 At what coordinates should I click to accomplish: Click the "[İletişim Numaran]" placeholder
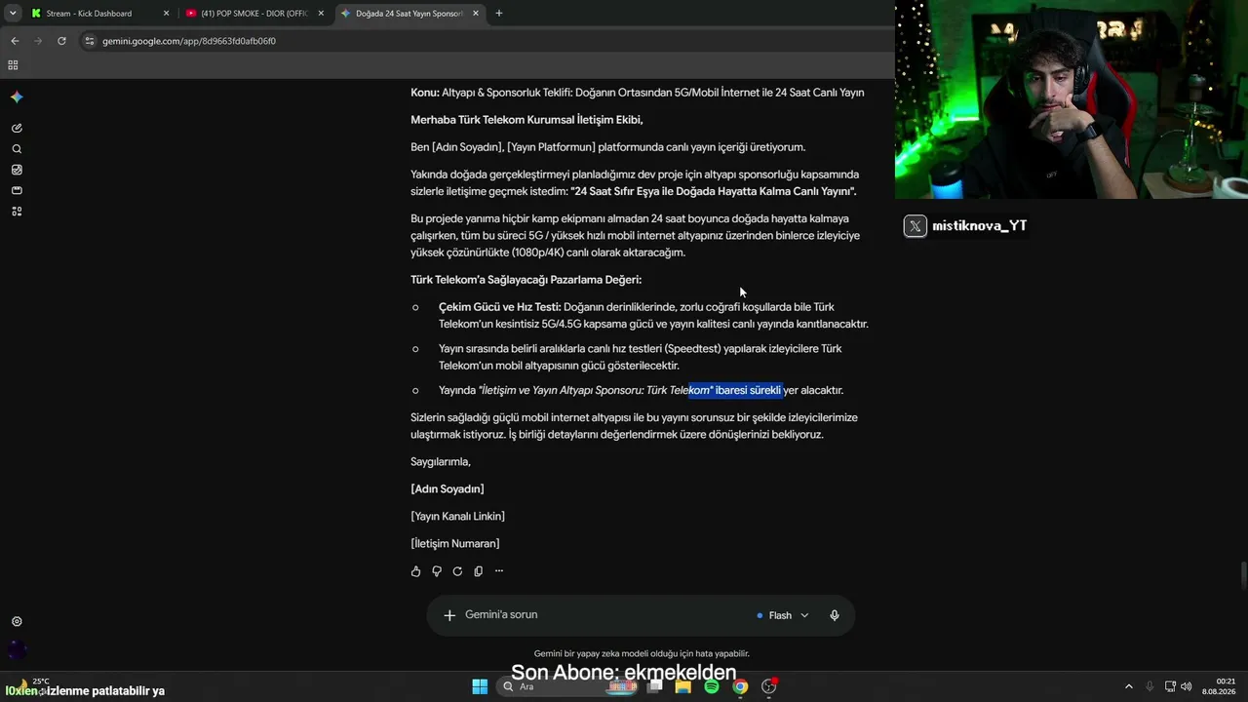coord(455,544)
